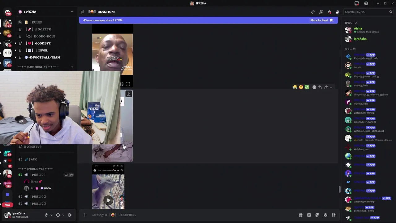
Task: React with smiling hearts emoji
Action: (301, 87)
